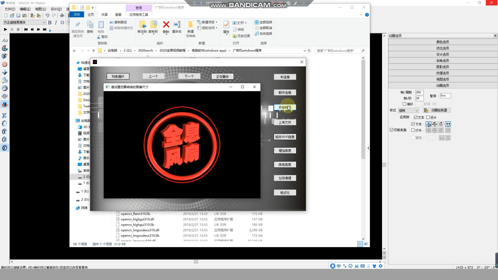Image resolution: width=498 pixels, height=280 pixels.
Task: Click the swing-back rotation icon for 文本
Action: click(x=448, y=124)
